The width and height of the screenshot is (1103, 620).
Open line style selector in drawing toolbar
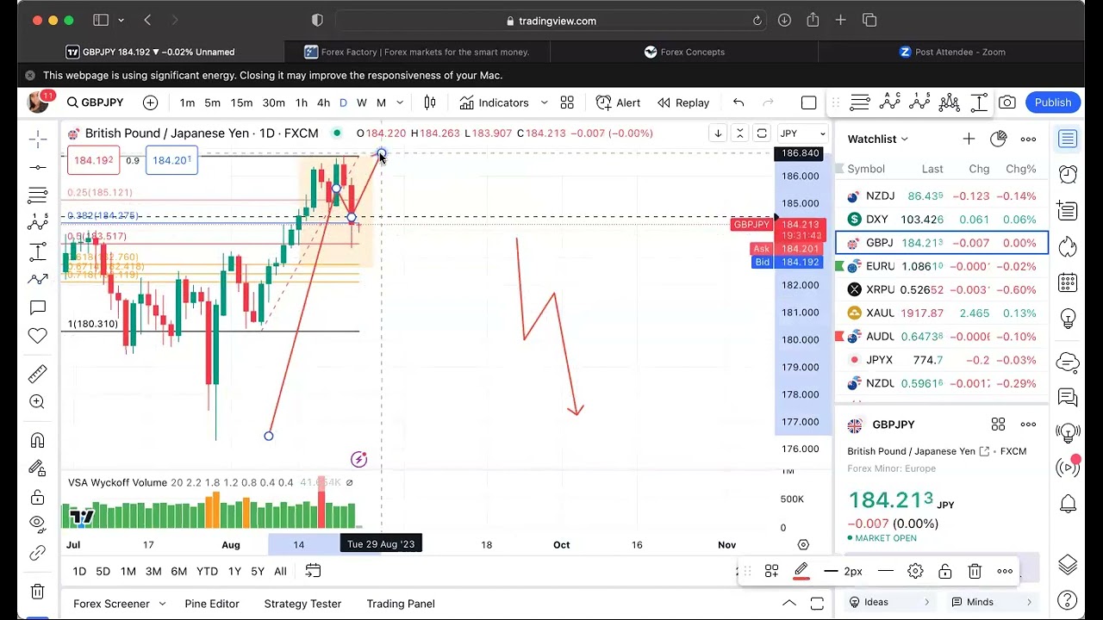click(885, 571)
